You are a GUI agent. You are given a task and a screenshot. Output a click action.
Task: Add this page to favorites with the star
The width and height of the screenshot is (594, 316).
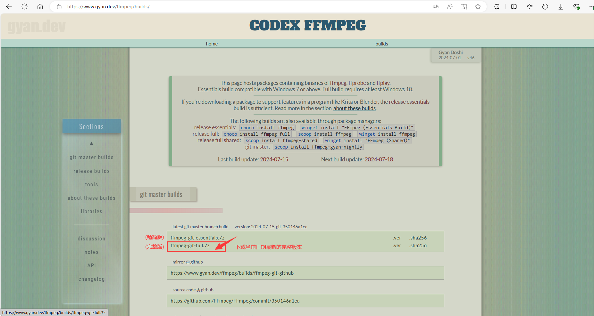click(478, 6)
